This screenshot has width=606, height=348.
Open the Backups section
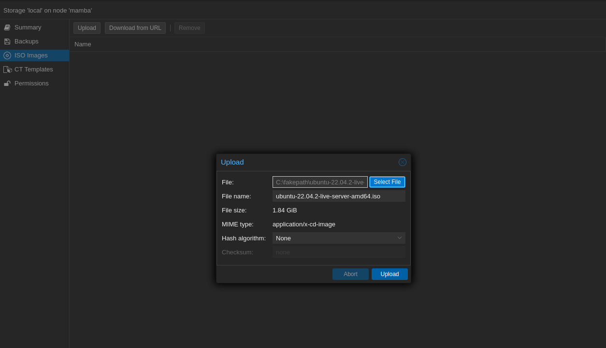coord(35,42)
